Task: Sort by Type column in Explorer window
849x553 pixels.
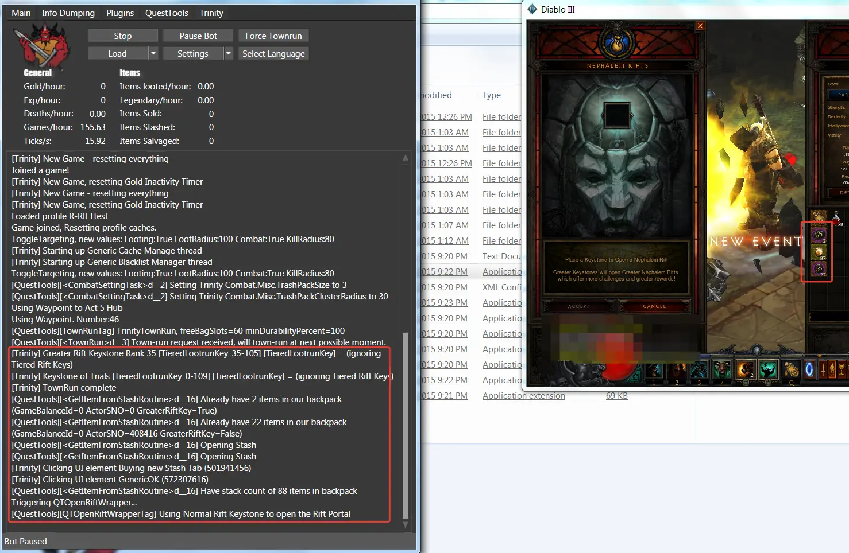Action: pyautogui.click(x=492, y=95)
